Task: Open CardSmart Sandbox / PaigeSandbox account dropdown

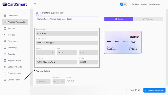Action: click(147, 4)
